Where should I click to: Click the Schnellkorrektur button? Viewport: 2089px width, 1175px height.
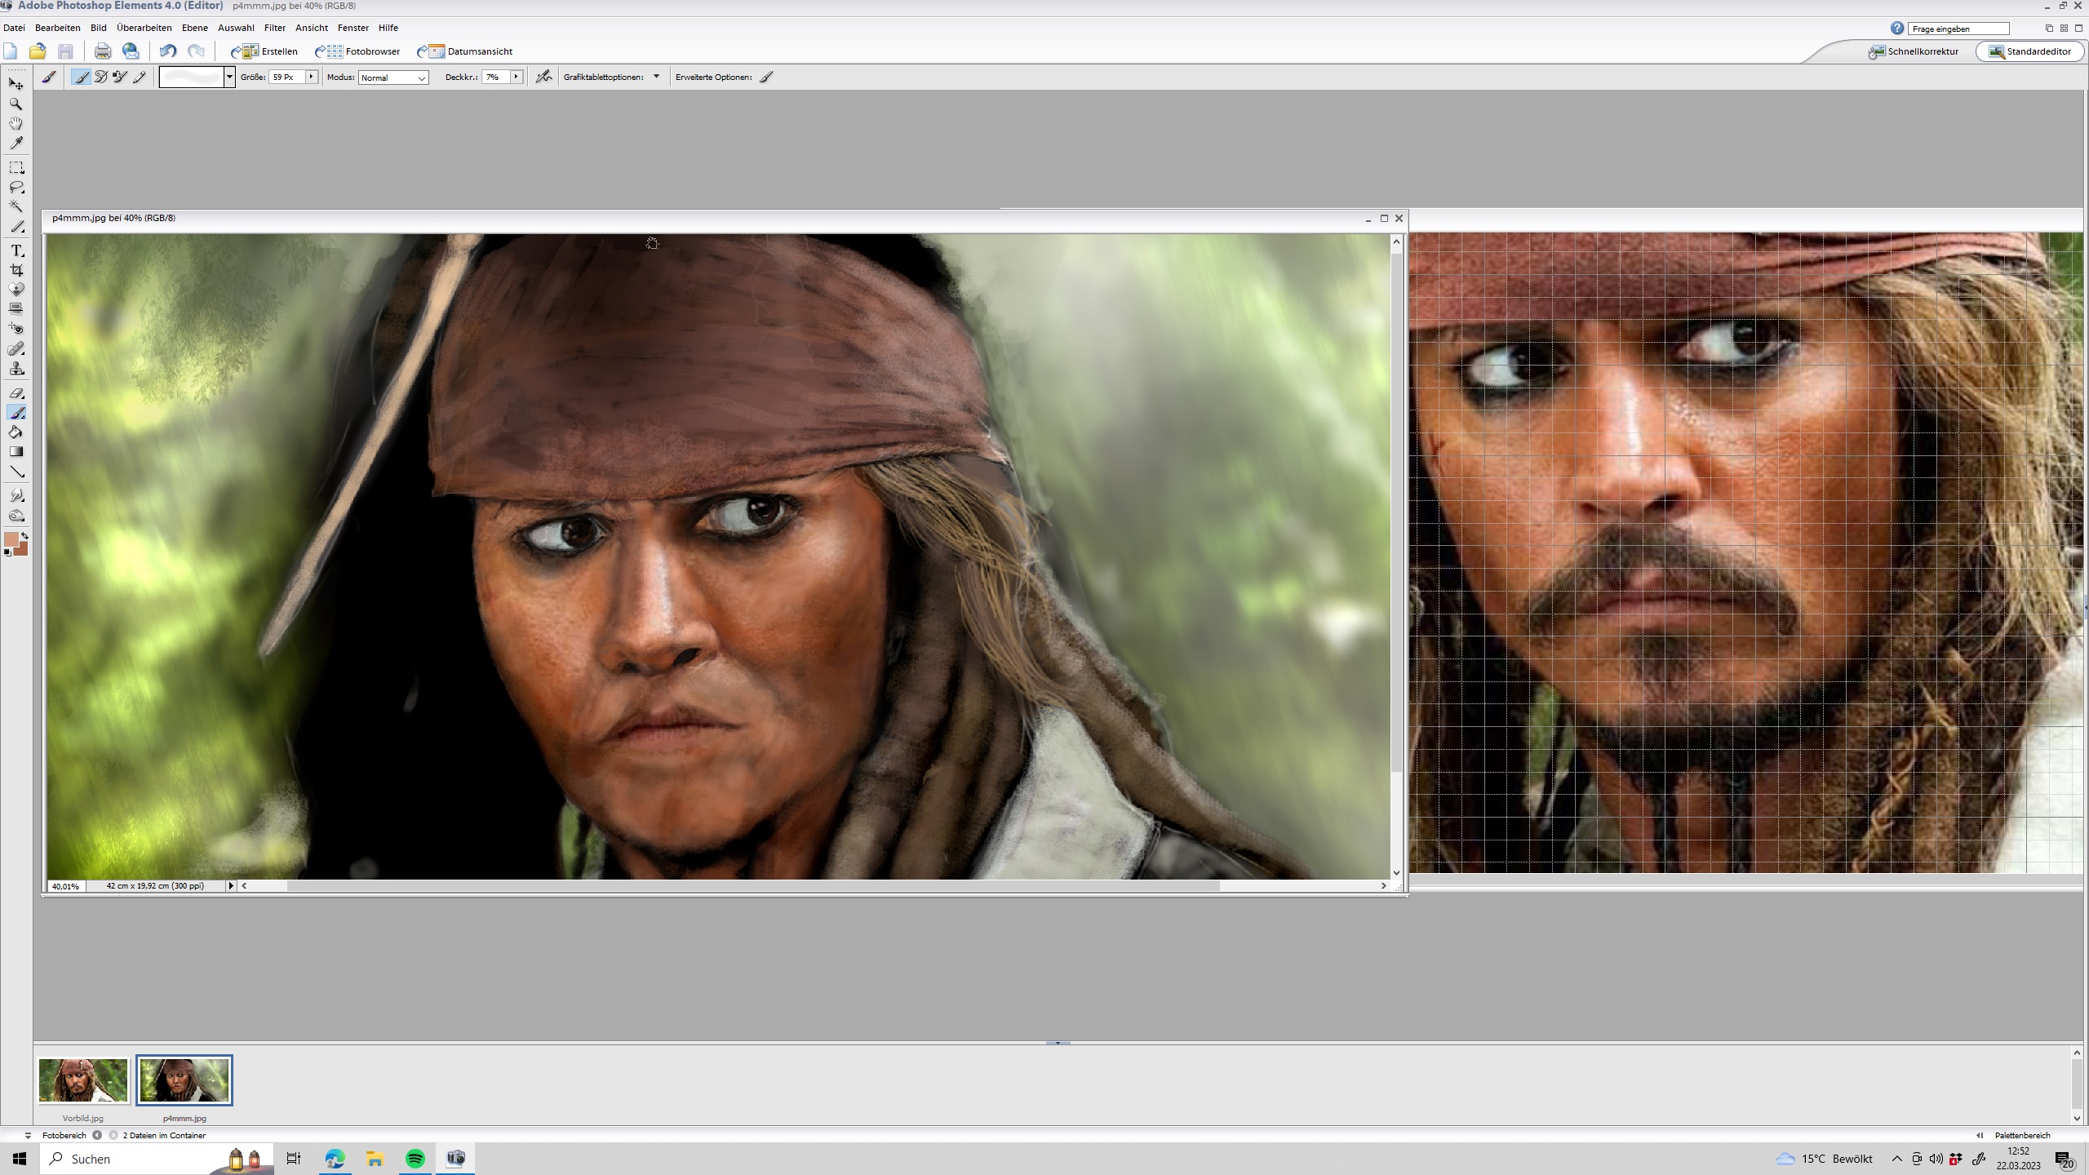click(1914, 51)
